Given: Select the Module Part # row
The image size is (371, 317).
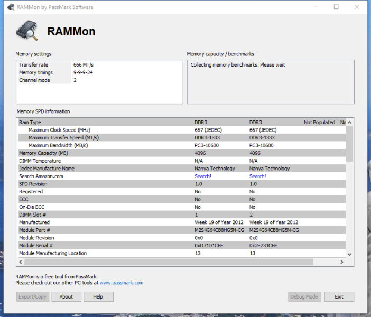Looking at the screenshot, I should [x=182, y=230].
